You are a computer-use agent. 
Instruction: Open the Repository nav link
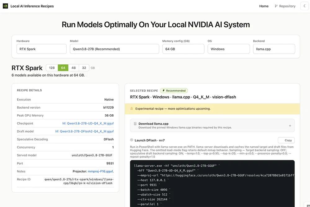(x=285, y=6)
